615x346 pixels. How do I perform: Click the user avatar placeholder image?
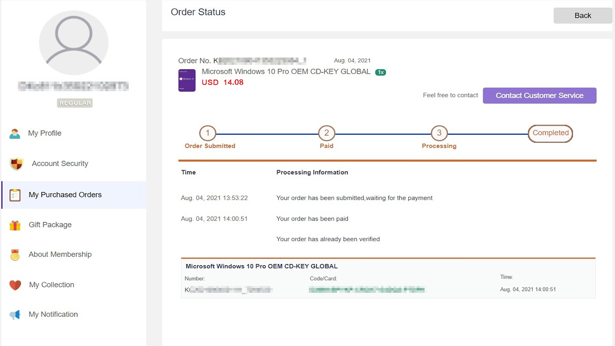pyautogui.click(x=73, y=43)
